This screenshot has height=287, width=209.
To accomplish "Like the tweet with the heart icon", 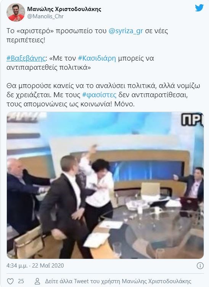I will [x=10, y=281].
